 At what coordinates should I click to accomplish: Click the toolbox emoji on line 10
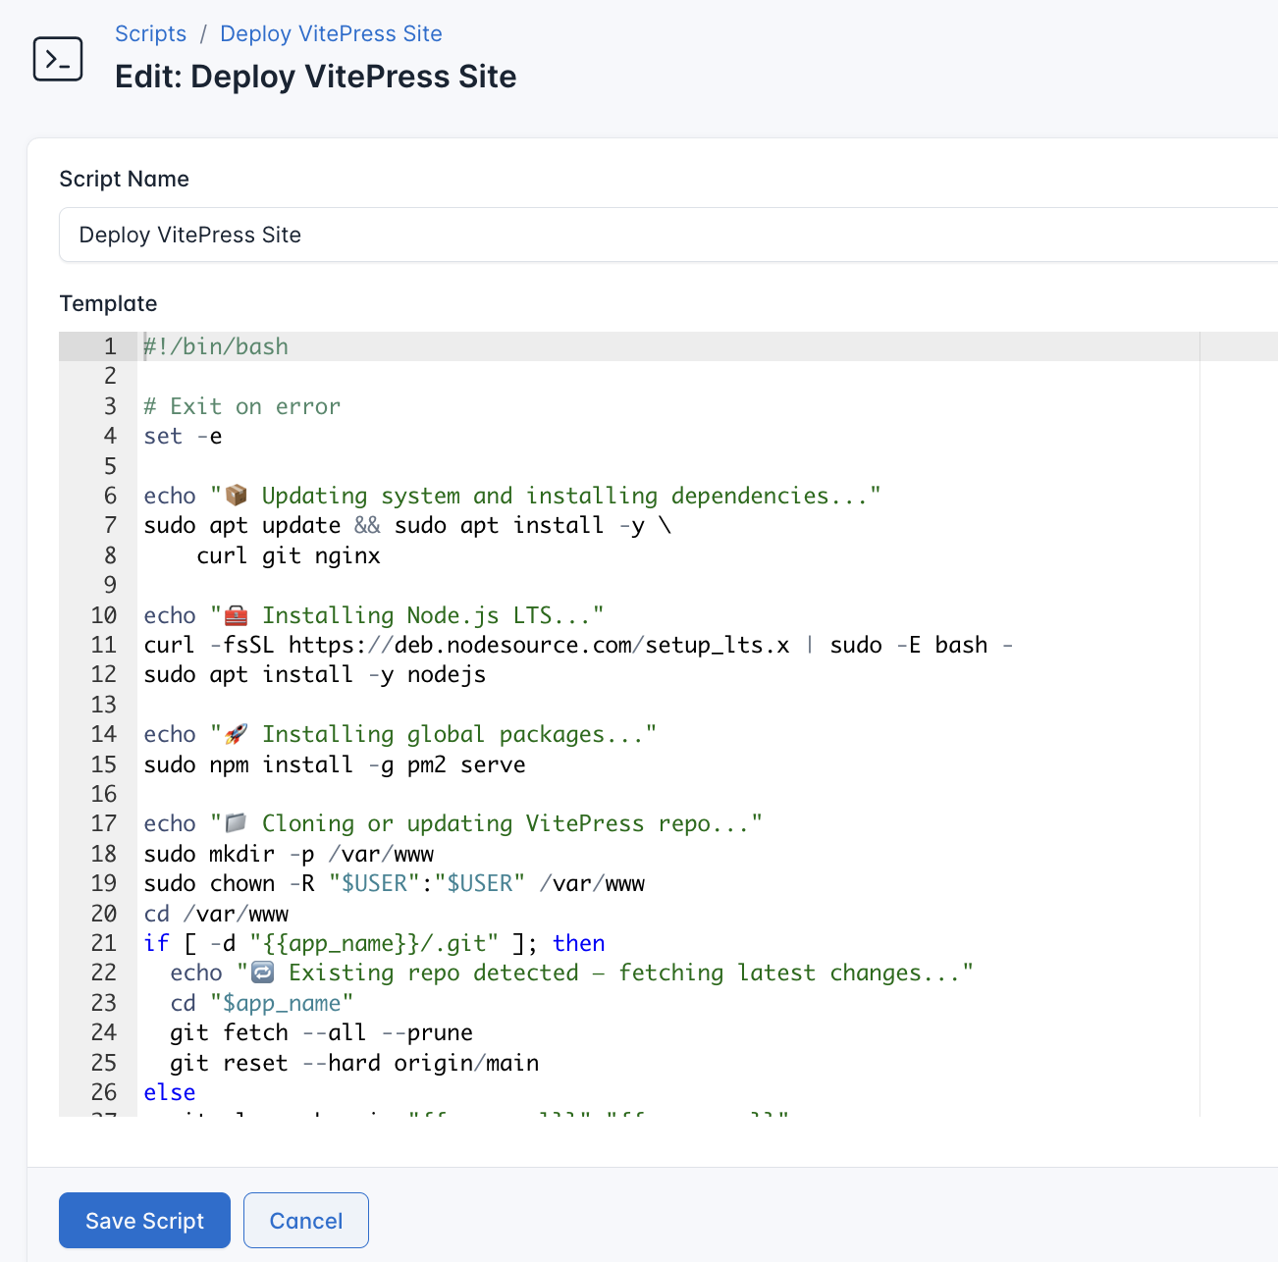pos(235,614)
